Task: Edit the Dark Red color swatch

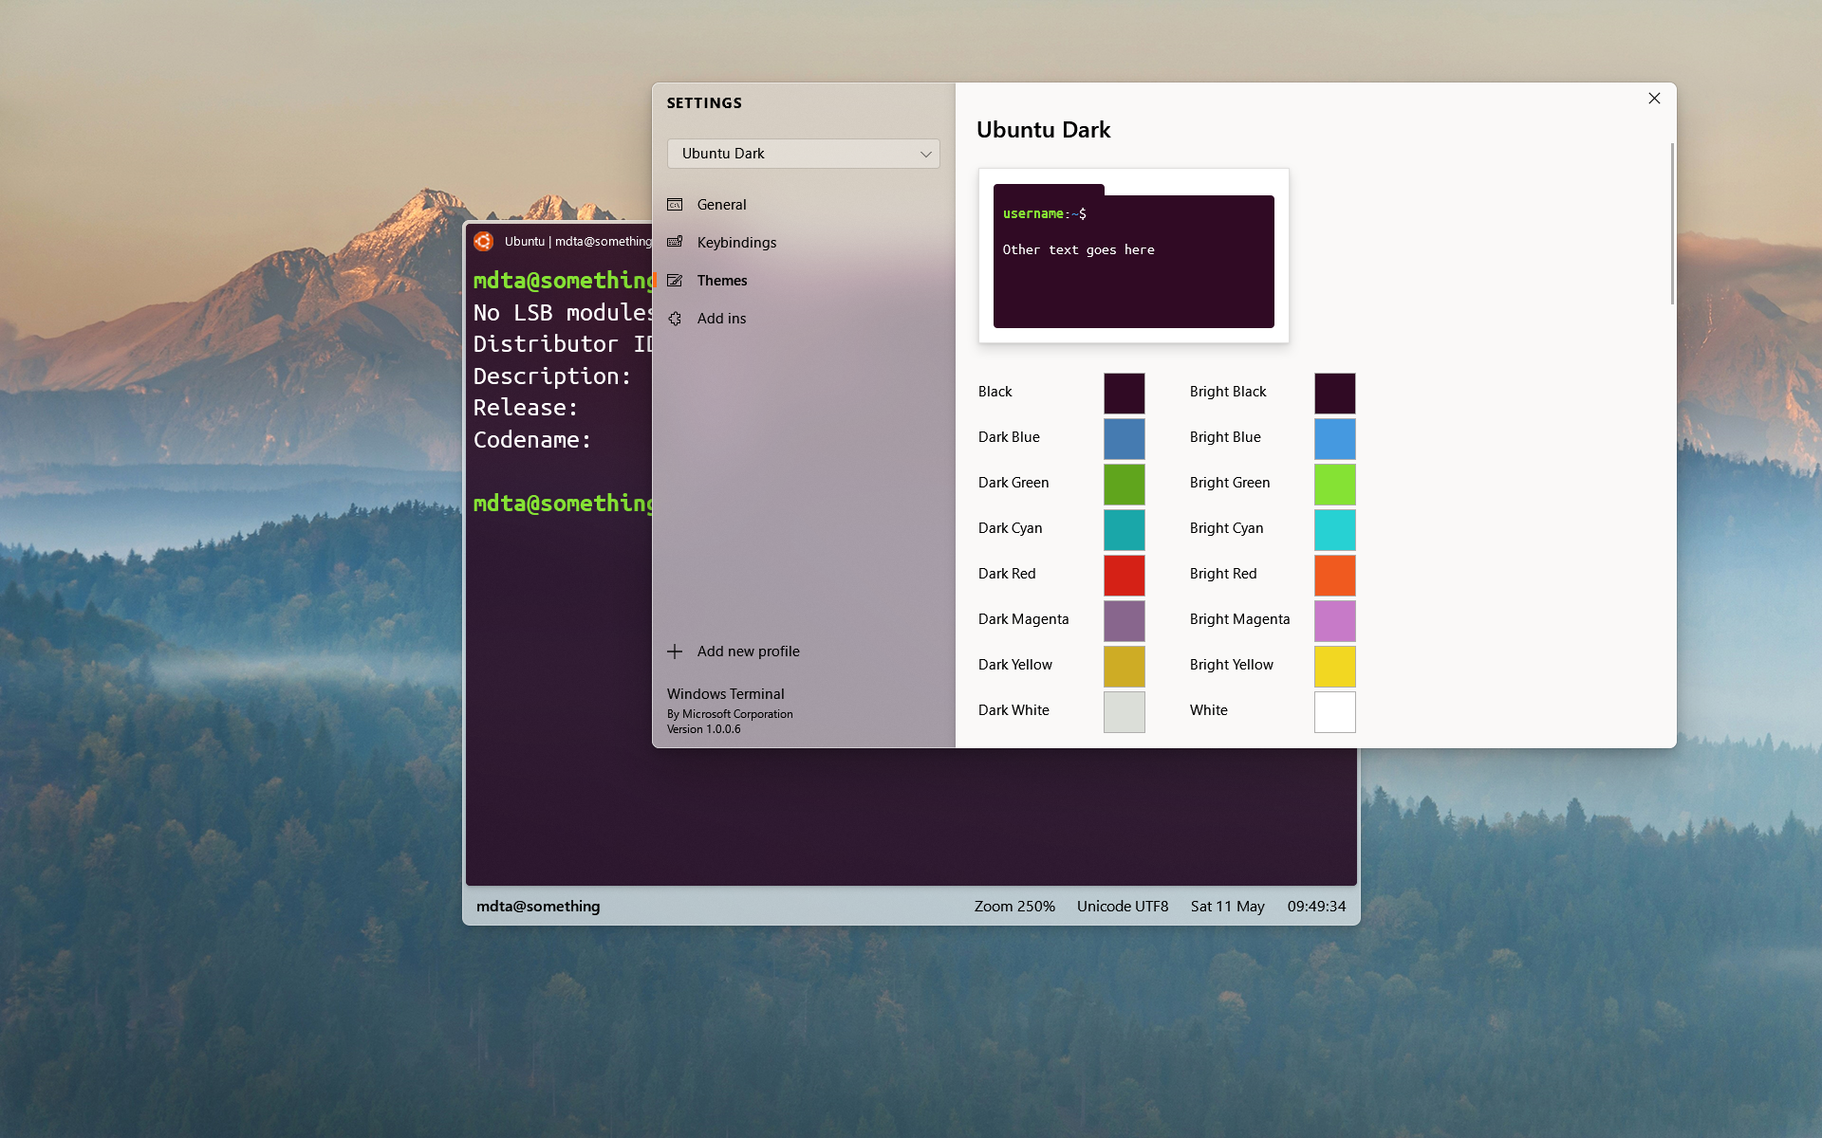Action: [1124, 575]
